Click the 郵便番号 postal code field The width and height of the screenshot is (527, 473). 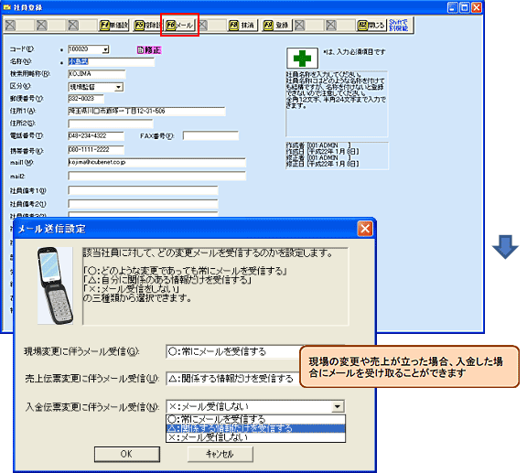[x=86, y=99]
